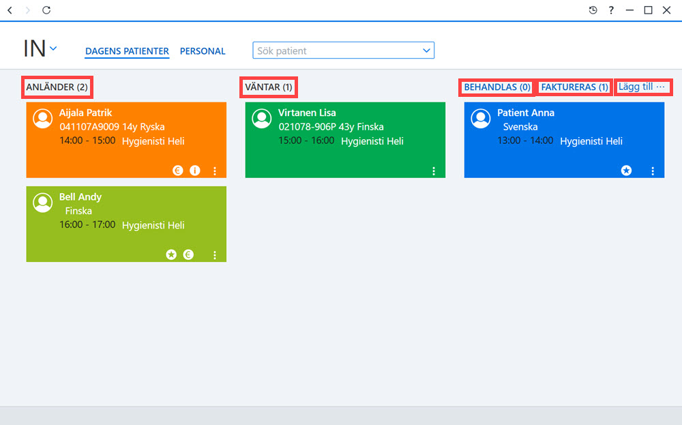Open the three-dot menu on Bell Andy's card
682x425 pixels.
[x=215, y=255]
